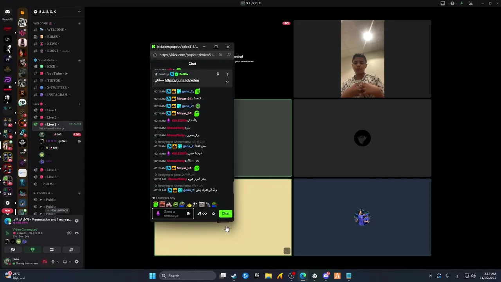Open the TIKTOK channel

tap(57, 81)
